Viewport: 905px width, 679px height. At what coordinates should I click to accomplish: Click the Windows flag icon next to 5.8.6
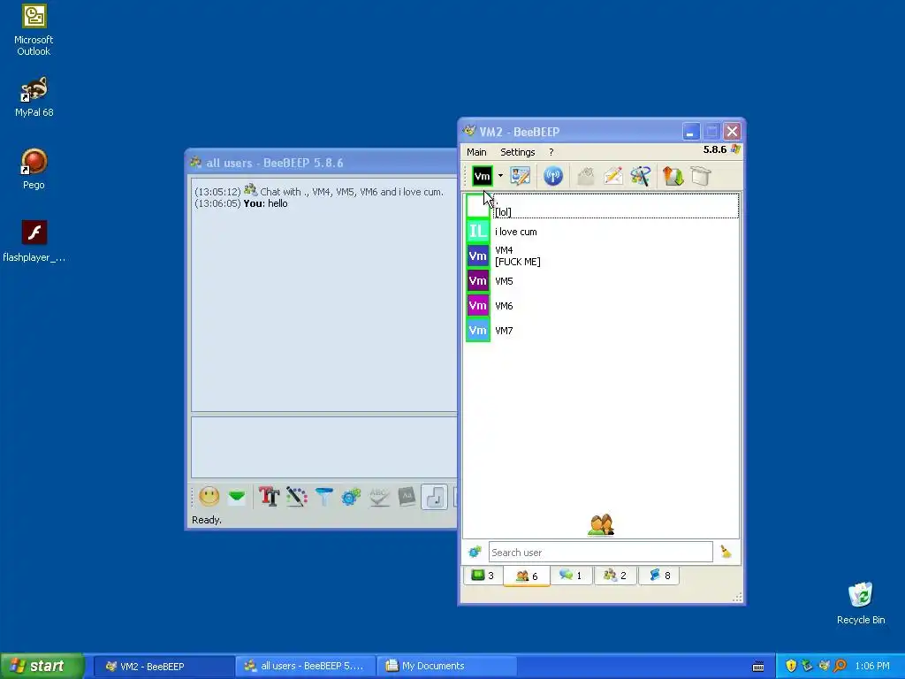[735, 149]
